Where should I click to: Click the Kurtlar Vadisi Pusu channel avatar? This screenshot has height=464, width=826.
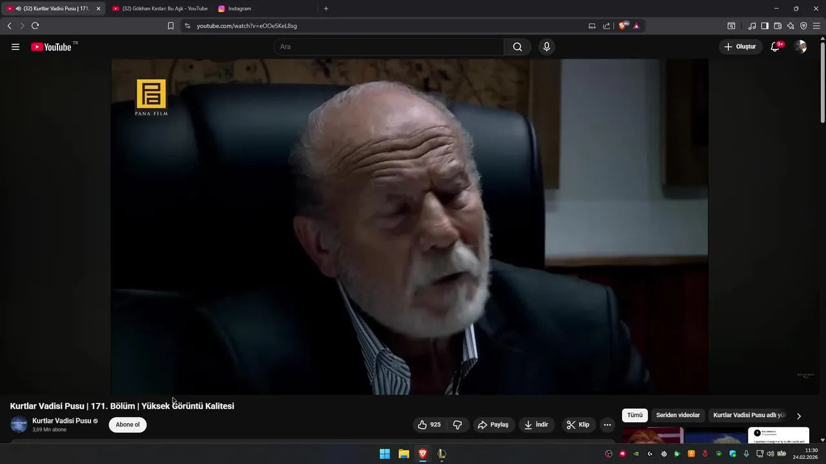[x=19, y=425]
